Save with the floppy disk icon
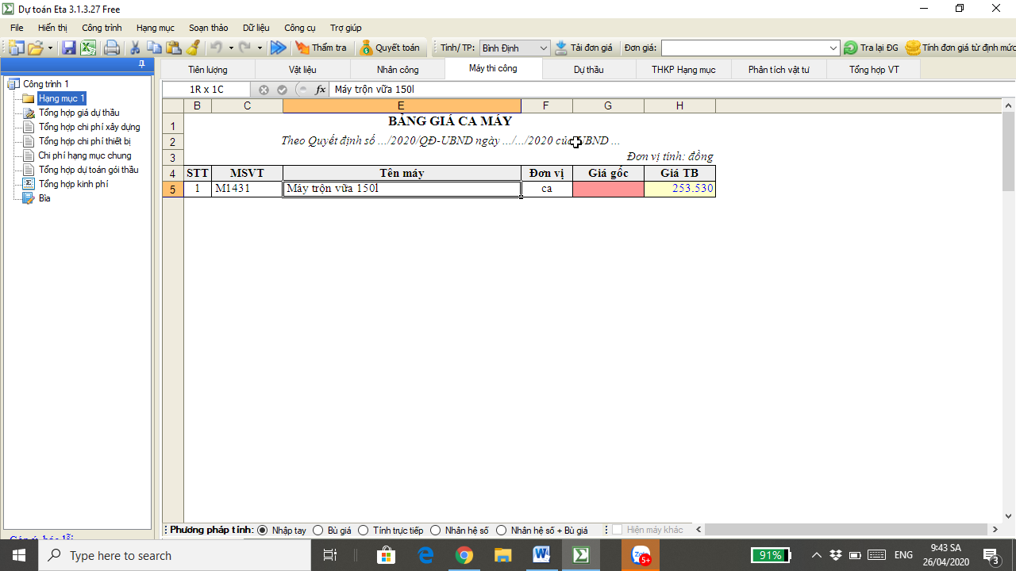This screenshot has width=1016, height=571. coord(69,48)
